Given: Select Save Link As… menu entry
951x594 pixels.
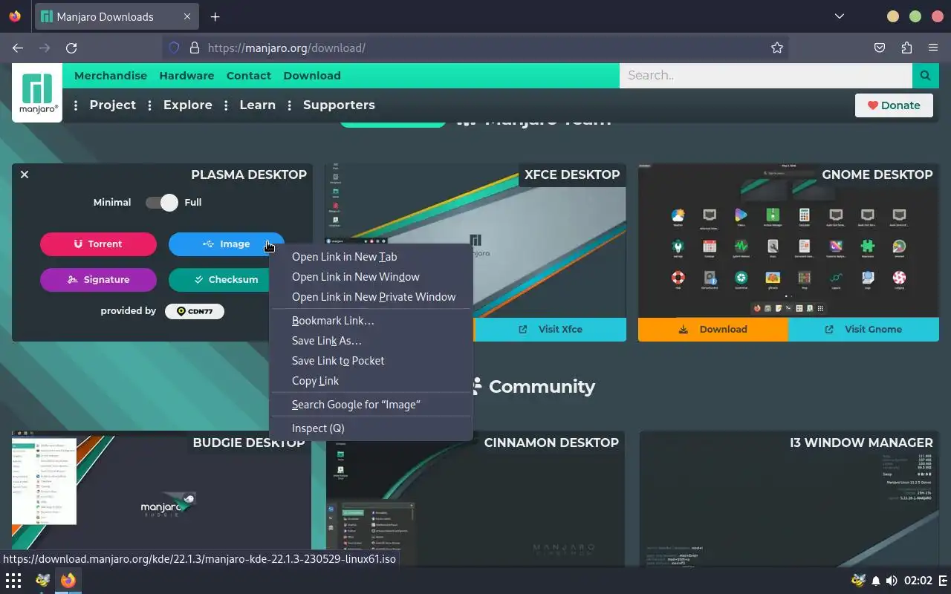Looking at the screenshot, I should [371, 341].
